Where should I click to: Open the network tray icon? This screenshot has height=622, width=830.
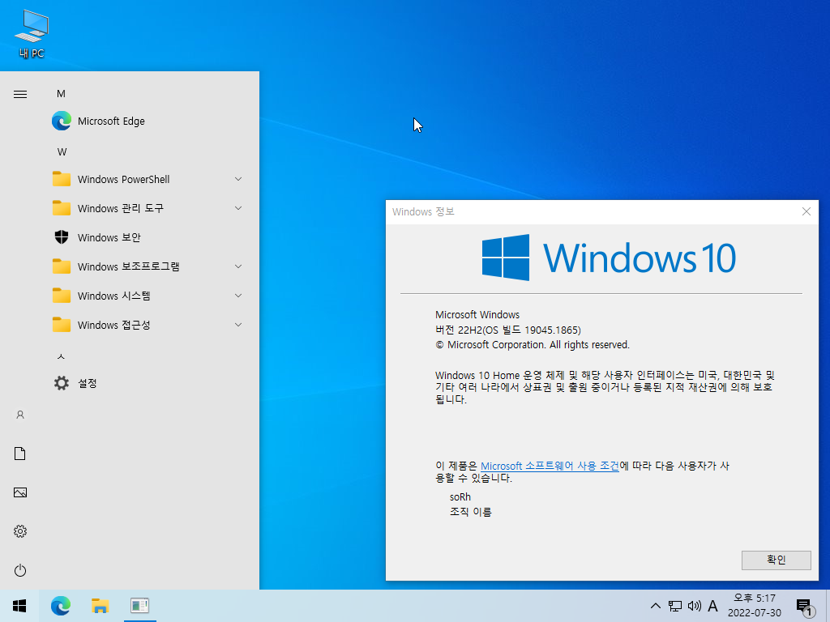(x=675, y=606)
